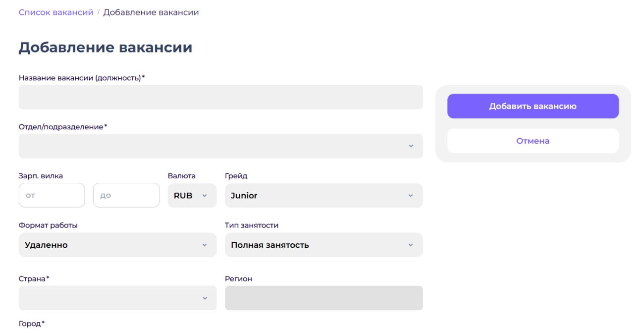Click the Junior value in Грейд field
The height and width of the screenshot is (329, 634).
pyautogui.click(x=244, y=196)
